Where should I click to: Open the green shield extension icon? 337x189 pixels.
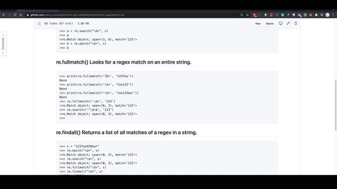[x=294, y=15]
